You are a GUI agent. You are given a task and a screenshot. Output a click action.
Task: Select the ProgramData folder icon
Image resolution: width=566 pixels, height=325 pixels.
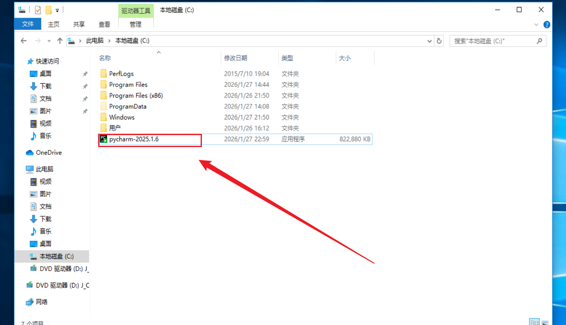(x=104, y=106)
